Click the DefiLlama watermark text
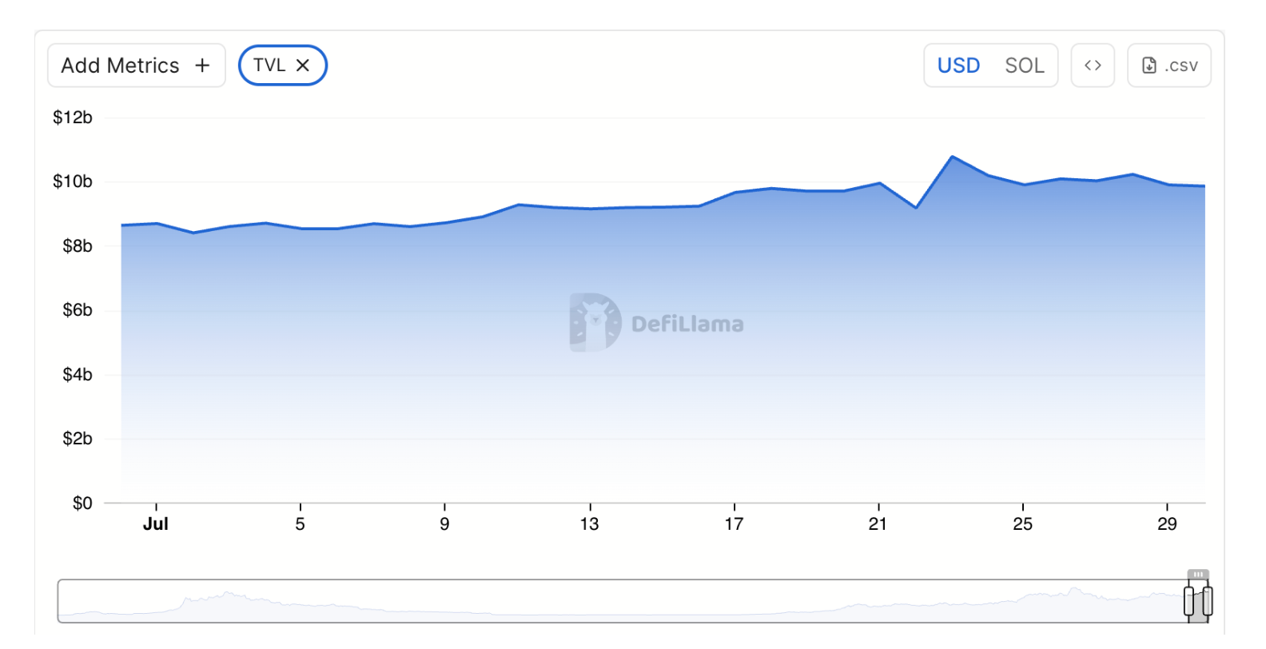The width and height of the screenshot is (1266, 649). pyautogui.click(x=687, y=324)
